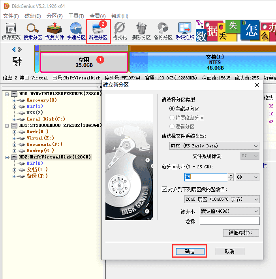276x279 pixels.
Task: Open the GB size unit dropdown
Action: 247,177
